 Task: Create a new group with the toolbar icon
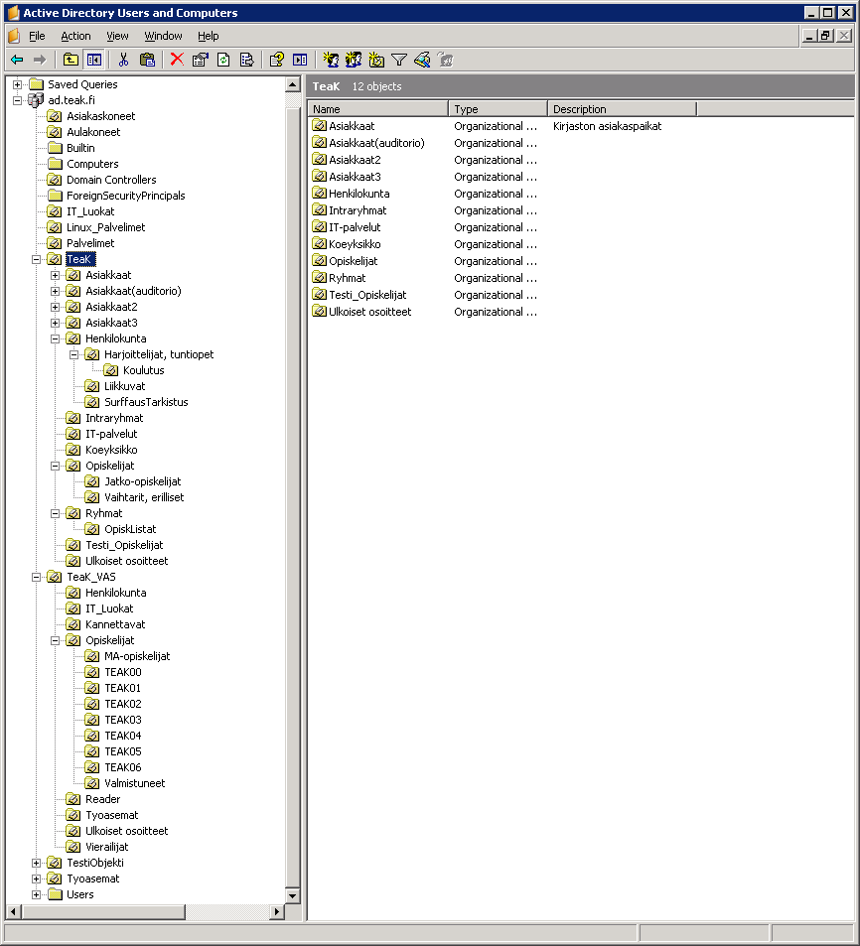coord(354,60)
